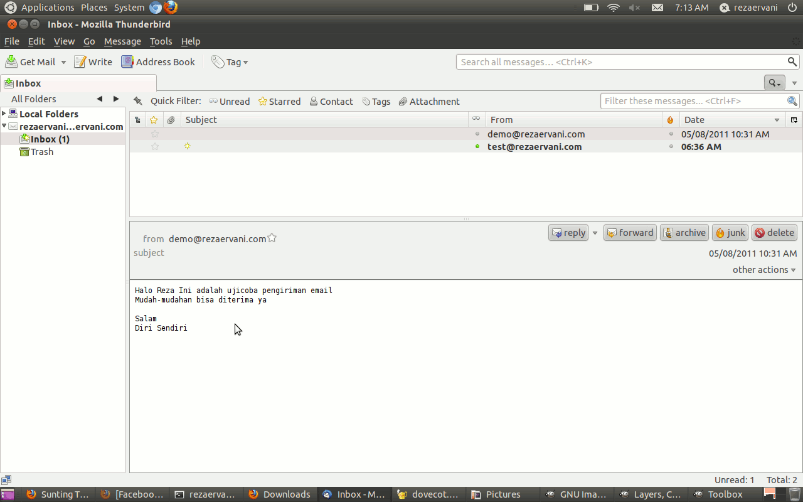Mark the open message as junk
This screenshot has height=502, width=803.
pos(730,233)
